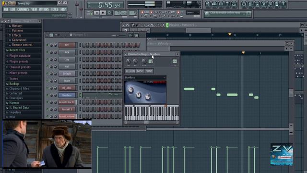Open the OPTIONS menu
Viewport: 307px width, 173px height.
(x=44, y=9)
